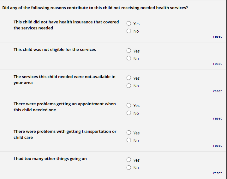Reset the not eligible for services answer
227x179 pixels.
click(217, 64)
